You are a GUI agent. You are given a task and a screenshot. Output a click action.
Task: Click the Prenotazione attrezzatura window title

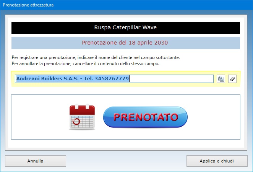click(28, 5)
